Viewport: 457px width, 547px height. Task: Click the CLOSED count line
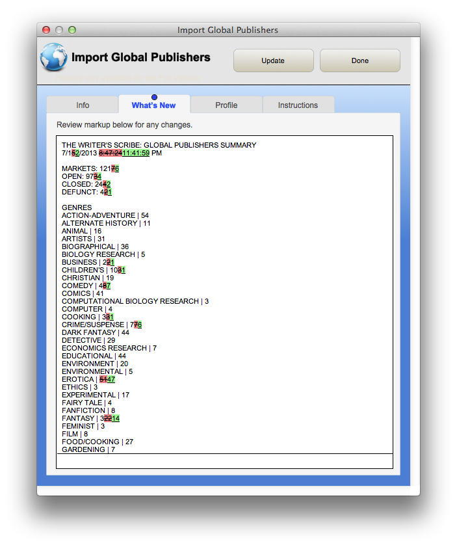86,184
